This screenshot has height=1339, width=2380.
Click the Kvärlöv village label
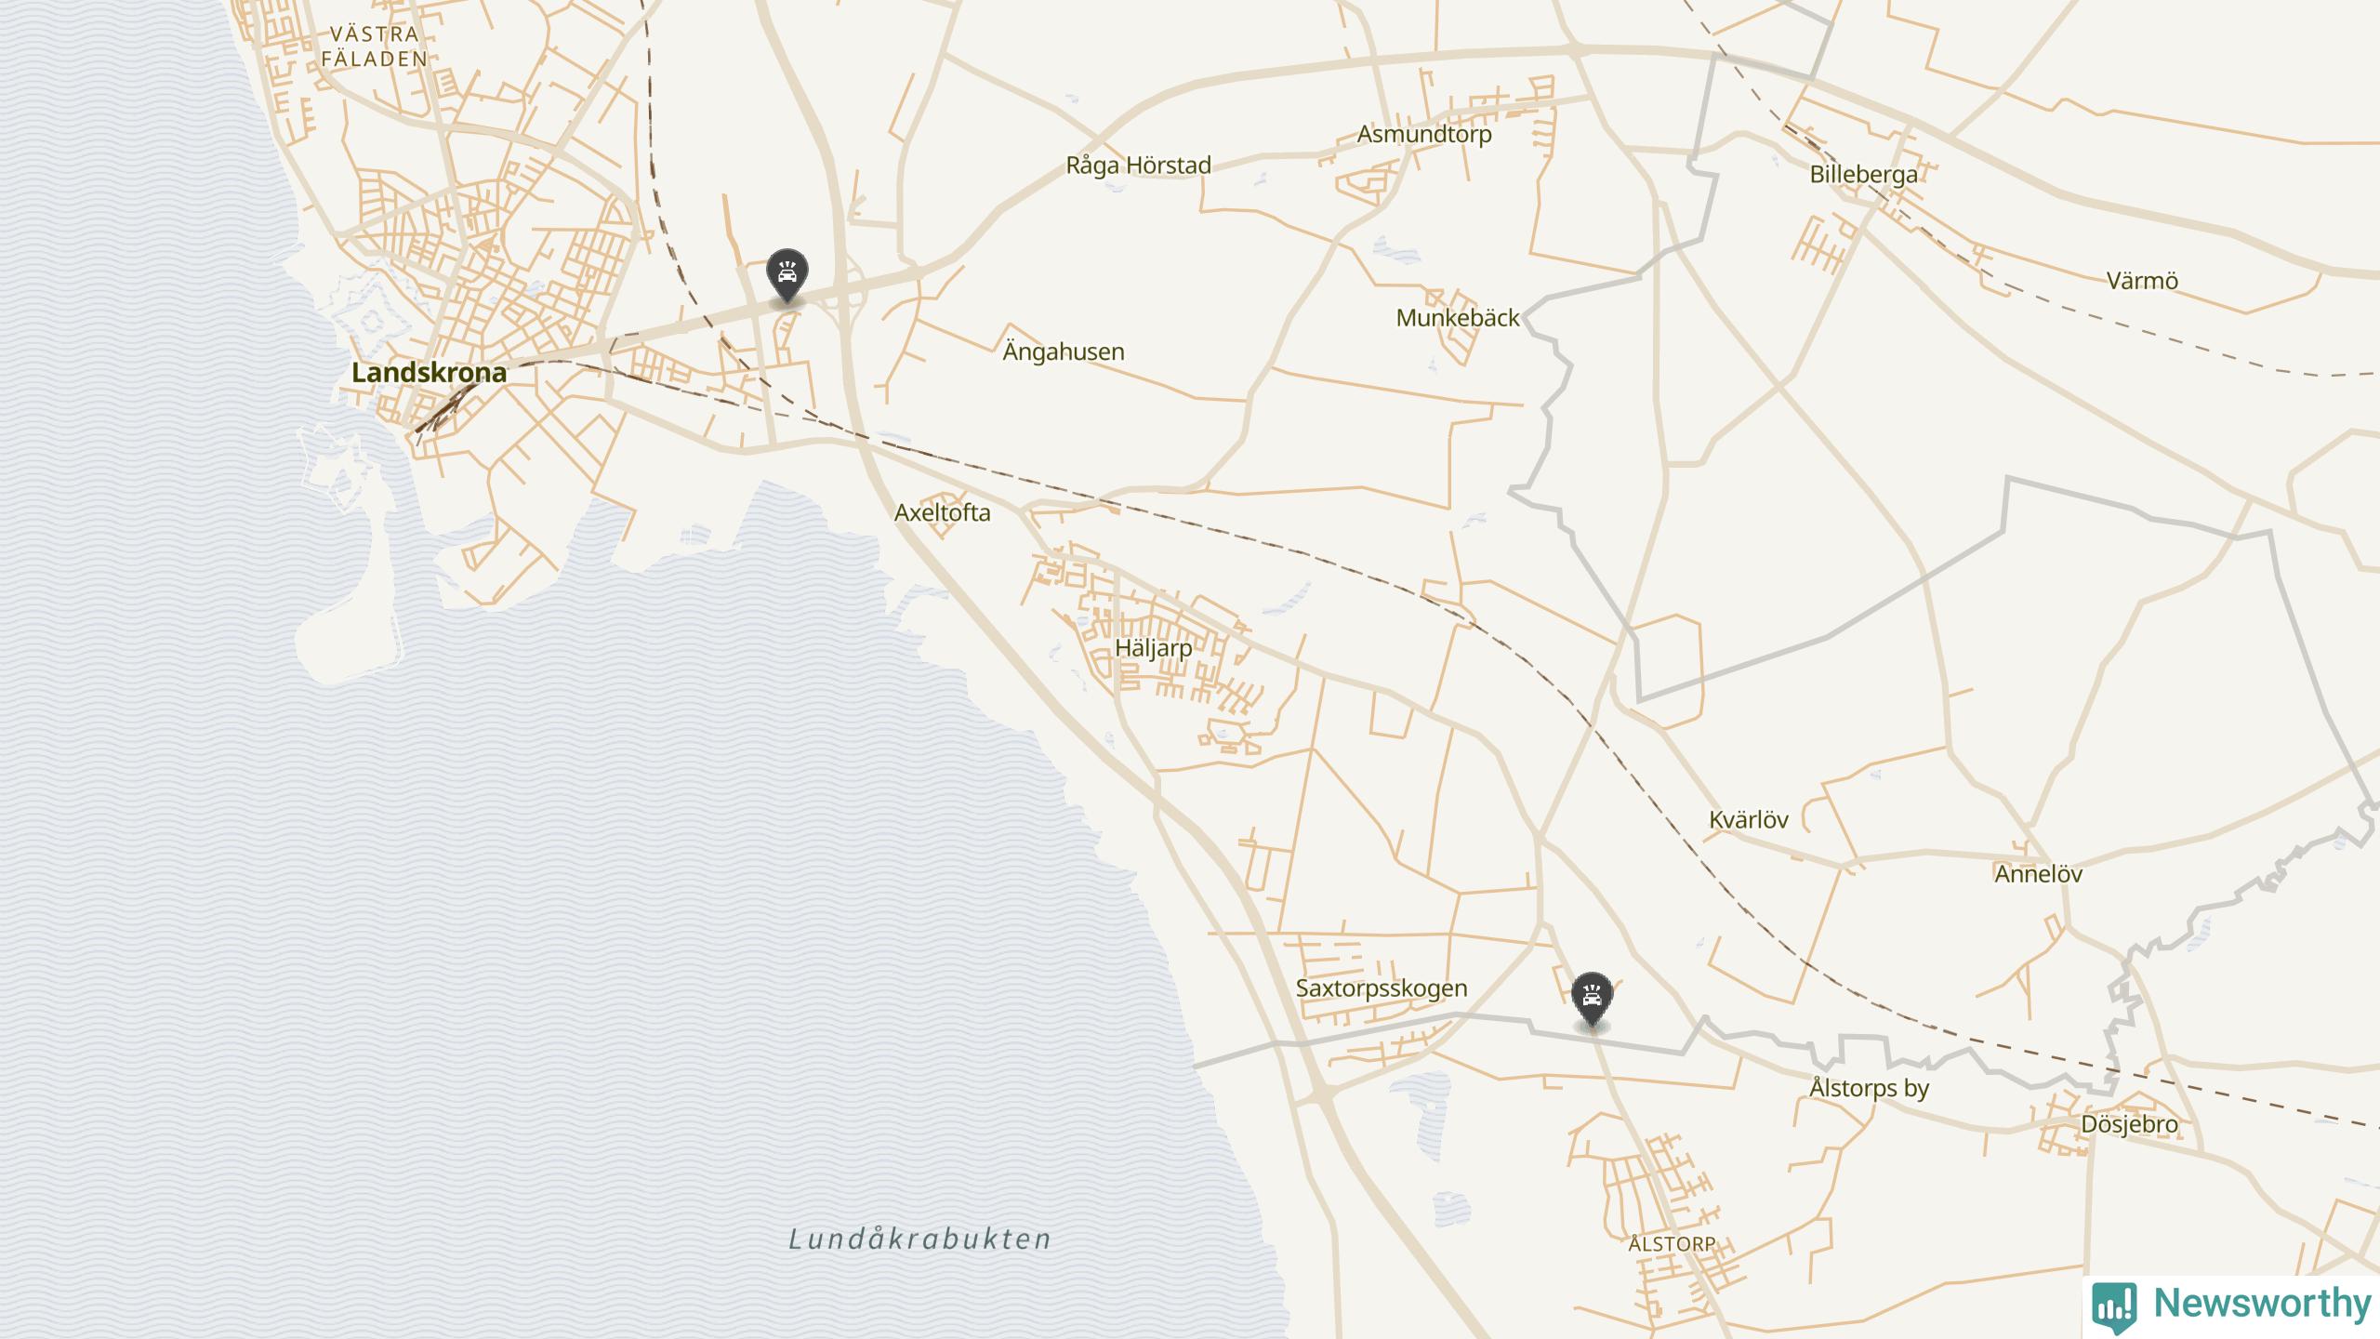tap(1748, 820)
